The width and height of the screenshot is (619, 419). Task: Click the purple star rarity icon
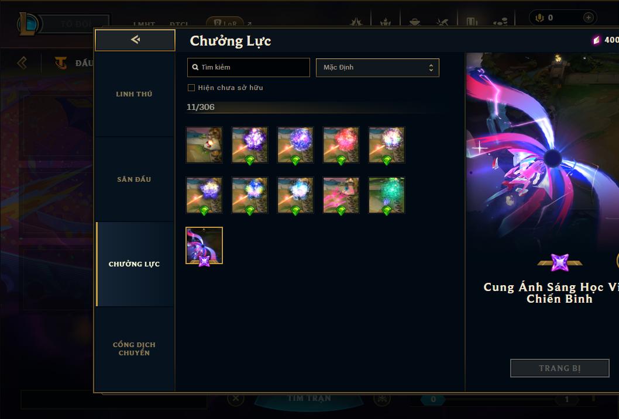[559, 262]
